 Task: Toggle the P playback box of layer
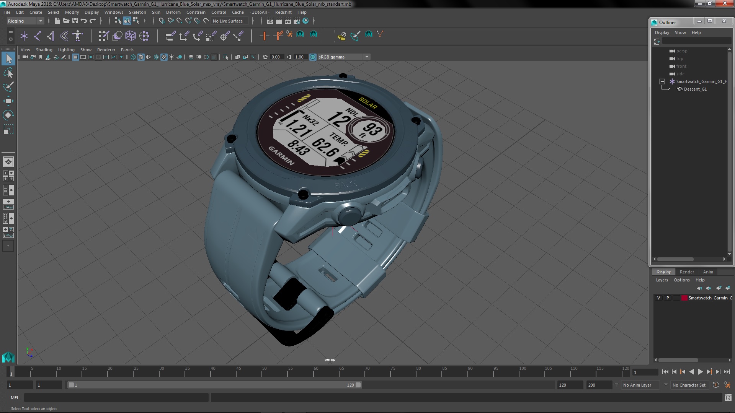(x=668, y=298)
